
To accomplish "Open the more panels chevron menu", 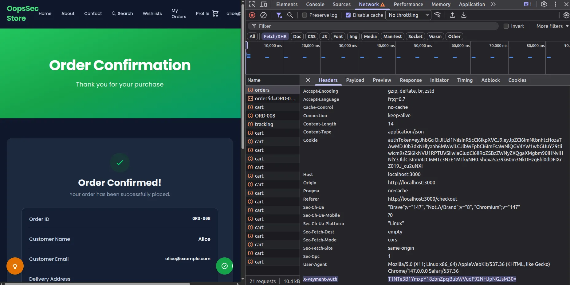I will pos(493,4).
